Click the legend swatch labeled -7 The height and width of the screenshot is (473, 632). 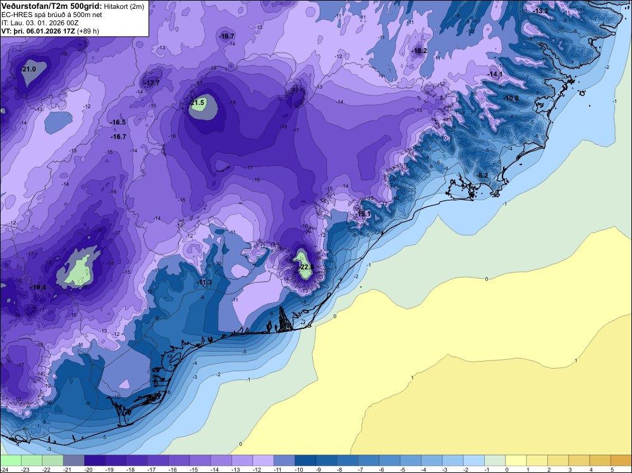click(368, 460)
